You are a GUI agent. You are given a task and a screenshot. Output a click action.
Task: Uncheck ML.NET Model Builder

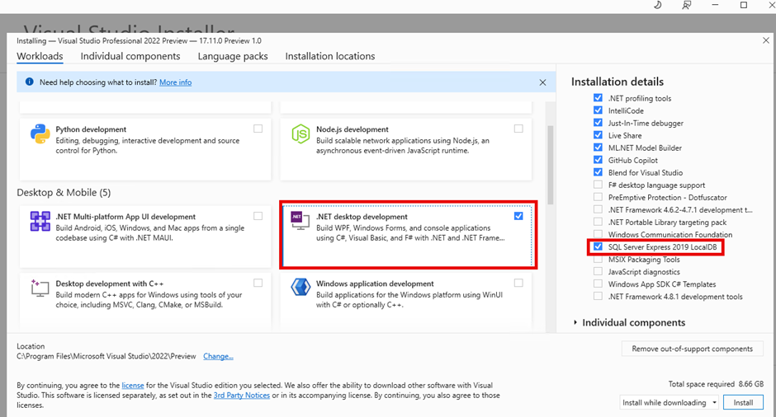[x=598, y=148]
